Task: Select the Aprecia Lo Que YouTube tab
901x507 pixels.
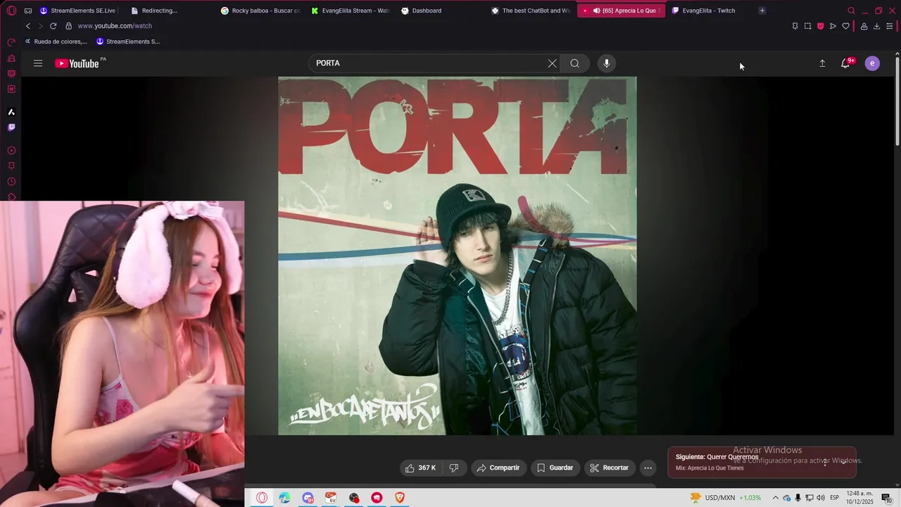Action: [x=621, y=11]
